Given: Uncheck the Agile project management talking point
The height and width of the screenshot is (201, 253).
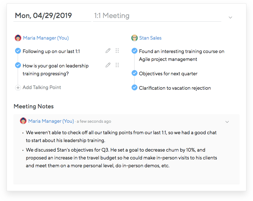Looking at the screenshot, I should point(134,51).
